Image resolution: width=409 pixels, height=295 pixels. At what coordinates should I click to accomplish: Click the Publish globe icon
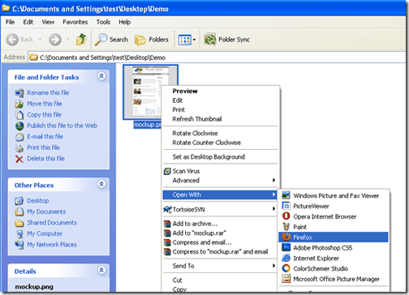tap(19, 126)
